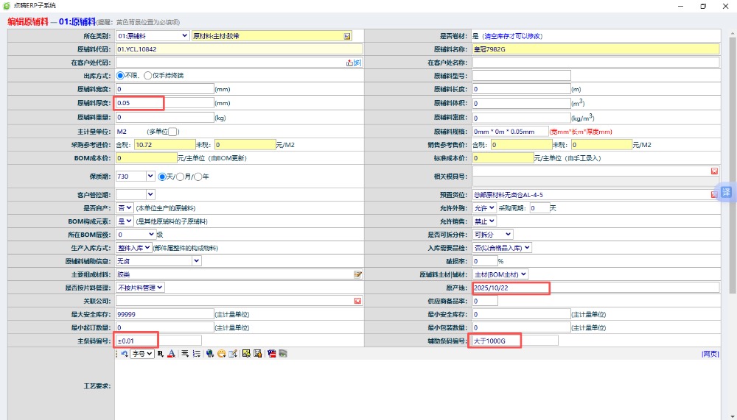Open picker icon in 原材料:主材:胶带 field

tap(346, 35)
